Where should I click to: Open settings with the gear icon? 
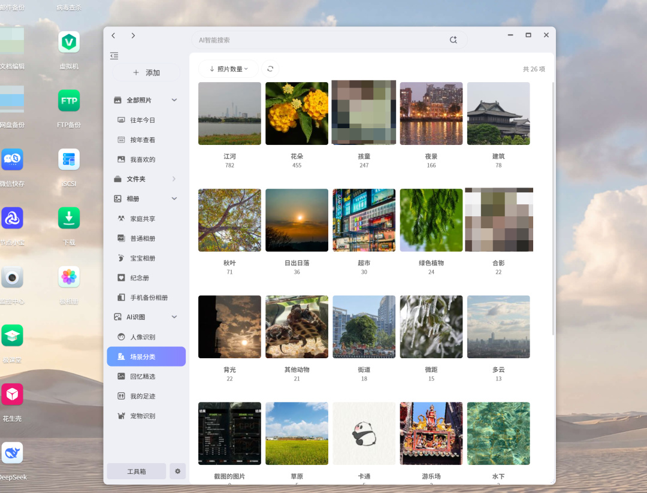(177, 471)
